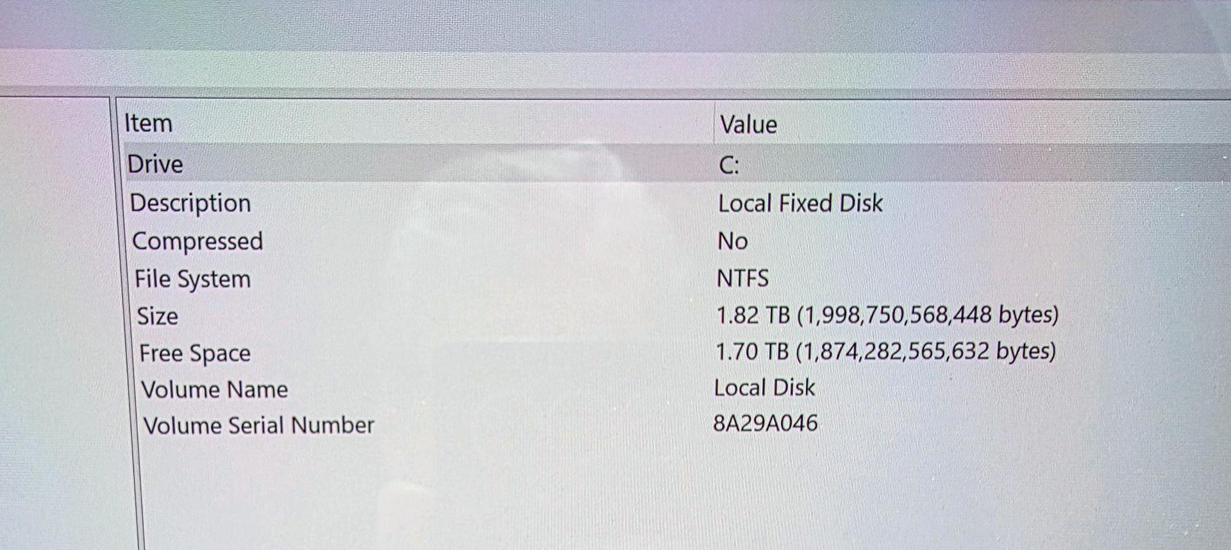Screen dimensions: 1231x550
Task: Select the 8A29A046 serial number value
Action: 766,423
